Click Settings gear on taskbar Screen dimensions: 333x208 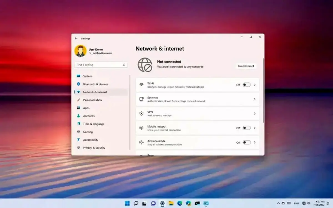[162, 203]
